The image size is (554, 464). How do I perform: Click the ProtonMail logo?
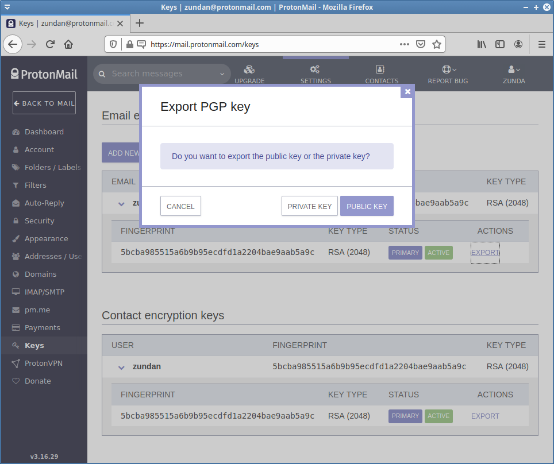coord(44,74)
